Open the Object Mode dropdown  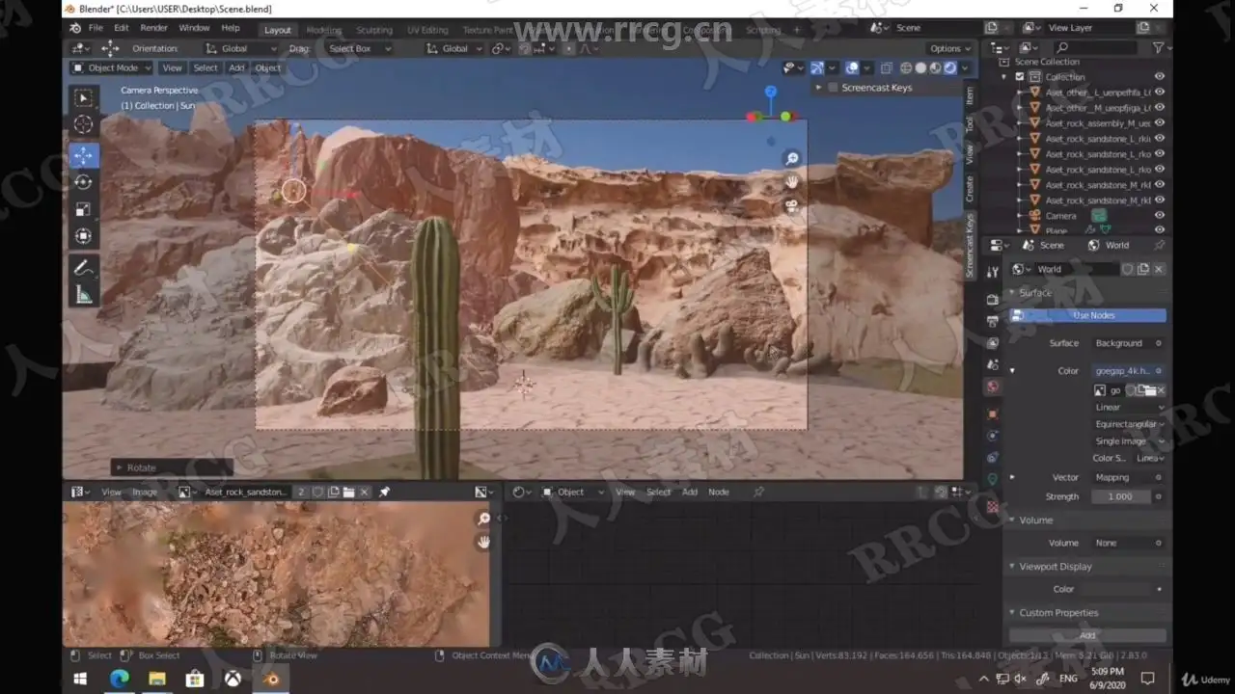tap(111, 67)
